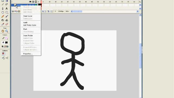Viewport: 174px width, 98px height.
Task: Choose Insert Folder from context menu
Action: point(28,36)
